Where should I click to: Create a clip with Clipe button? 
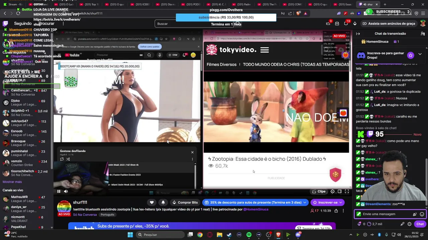click(x=319, y=191)
